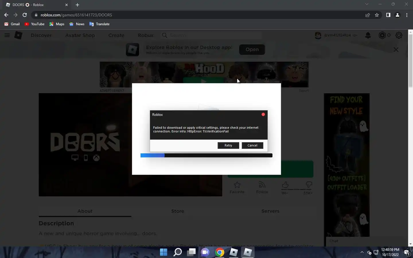Viewport: 413px width, 258px height.
Task: Dismiss the Desktop app banner
Action: pyautogui.click(x=396, y=50)
